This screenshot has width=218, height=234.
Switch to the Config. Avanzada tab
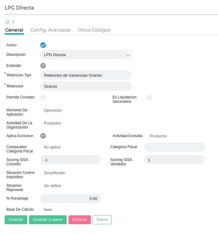pyautogui.click(x=50, y=30)
